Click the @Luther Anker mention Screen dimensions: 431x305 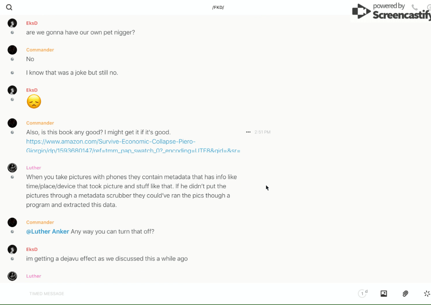click(47, 231)
